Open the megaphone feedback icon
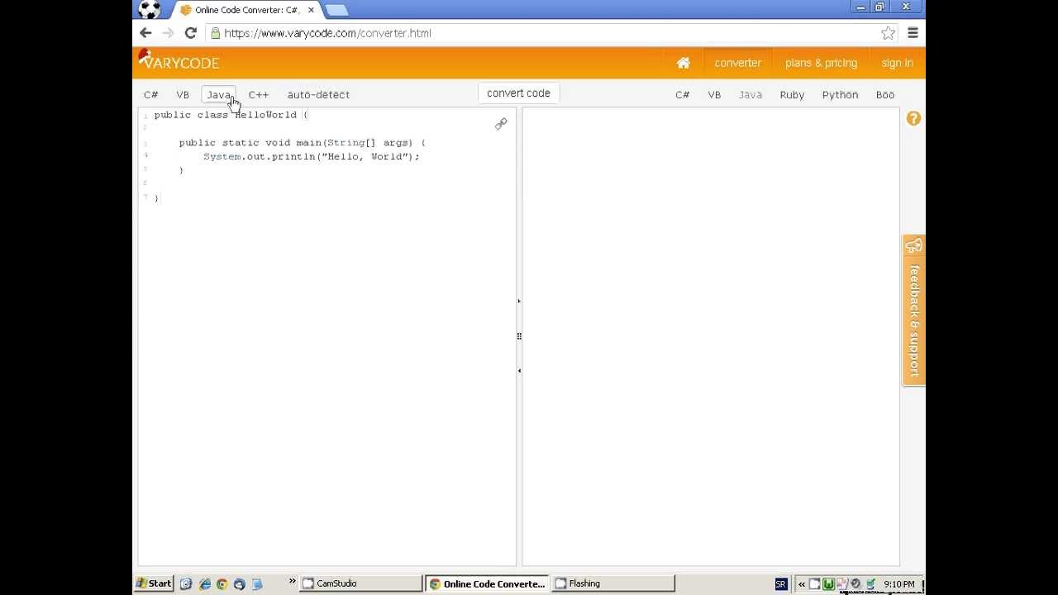Viewport: 1058px width, 595px height. pyautogui.click(x=913, y=245)
